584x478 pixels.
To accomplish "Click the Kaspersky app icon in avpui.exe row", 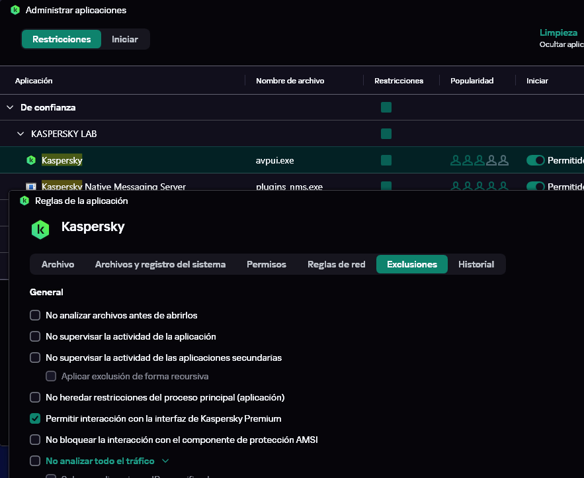I will (x=30, y=160).
